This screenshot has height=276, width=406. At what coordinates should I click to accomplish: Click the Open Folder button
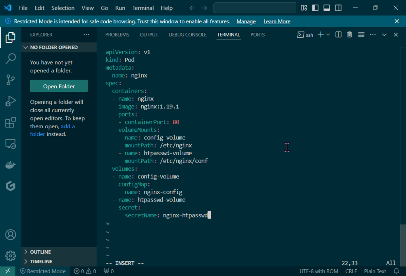click(59, 86)
